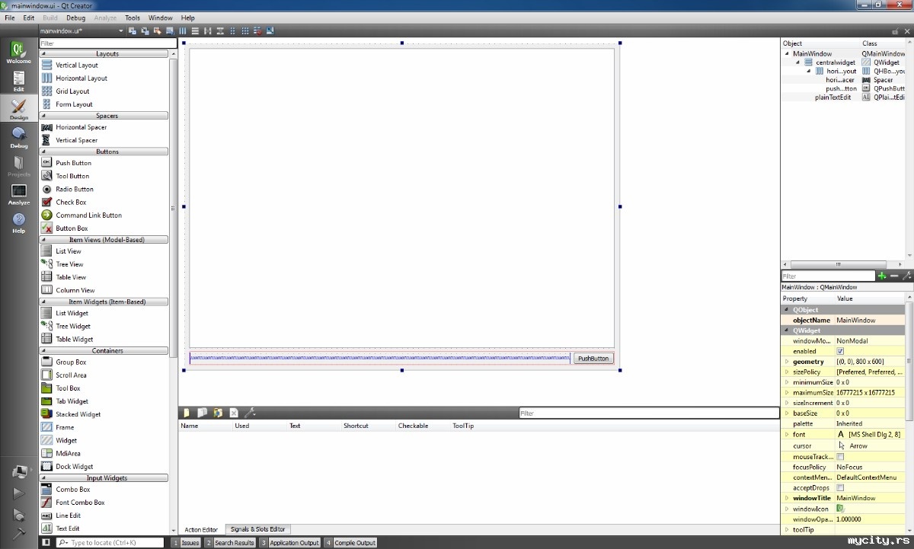Open the Application Output pane
914x549 pixels.
[x=290, y=543]
